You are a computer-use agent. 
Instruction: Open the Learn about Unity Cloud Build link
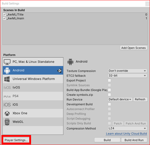pos(127,134)
